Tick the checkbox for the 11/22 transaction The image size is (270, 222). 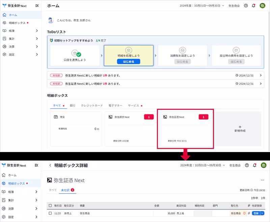point(50,214)
